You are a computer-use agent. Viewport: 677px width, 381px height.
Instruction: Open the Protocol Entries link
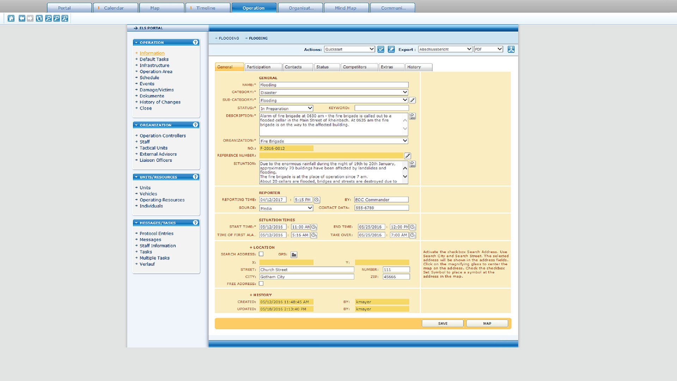tap(156, 233)
